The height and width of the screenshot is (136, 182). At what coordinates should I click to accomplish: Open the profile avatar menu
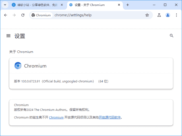coord(168,15)
